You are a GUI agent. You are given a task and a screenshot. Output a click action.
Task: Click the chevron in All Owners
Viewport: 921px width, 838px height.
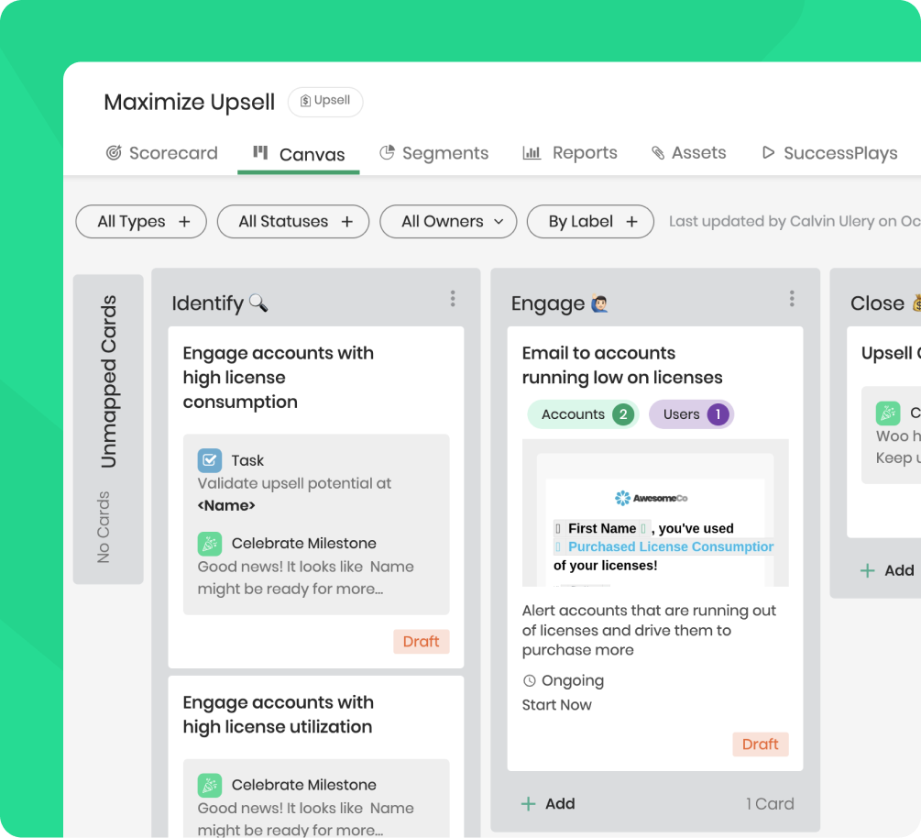[499, 222]
